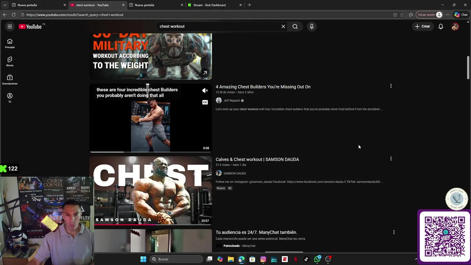
Task: Reload the page with refresh icon
Action: [14, 15]
